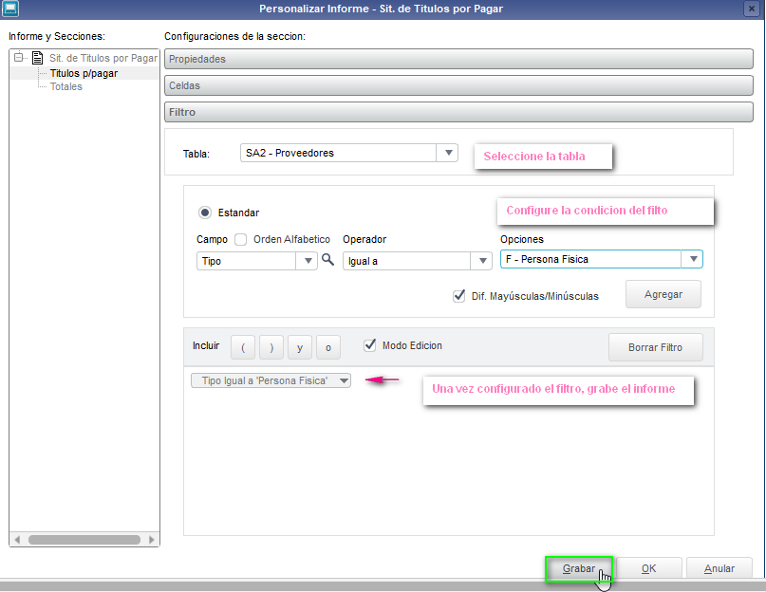Click the Borrar Filtro button

(x=655, y=347)
